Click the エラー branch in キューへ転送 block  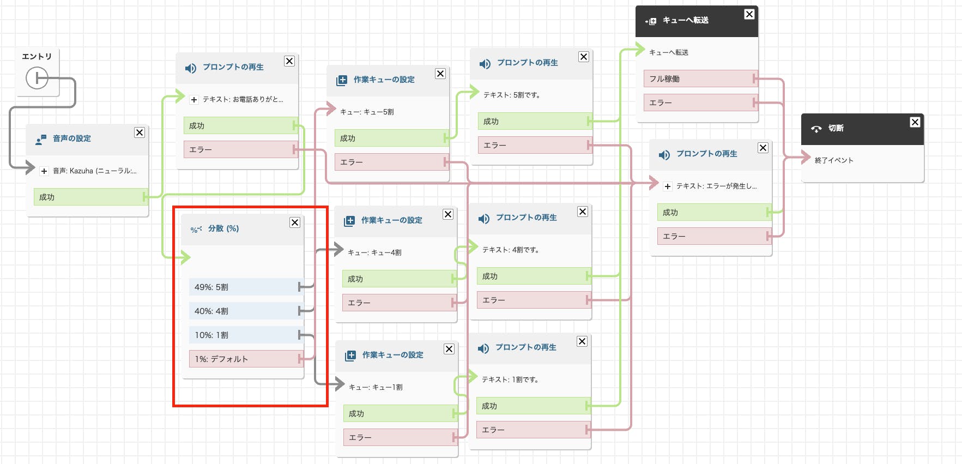pyautogui.click(x=701, y=103)
